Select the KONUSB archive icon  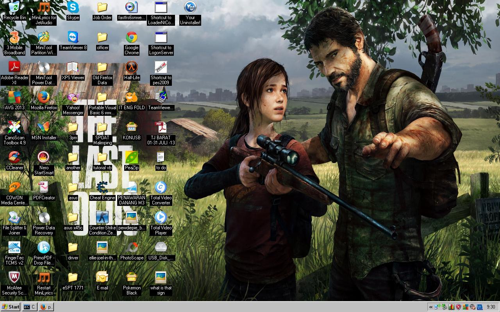[x=132, y=127]
